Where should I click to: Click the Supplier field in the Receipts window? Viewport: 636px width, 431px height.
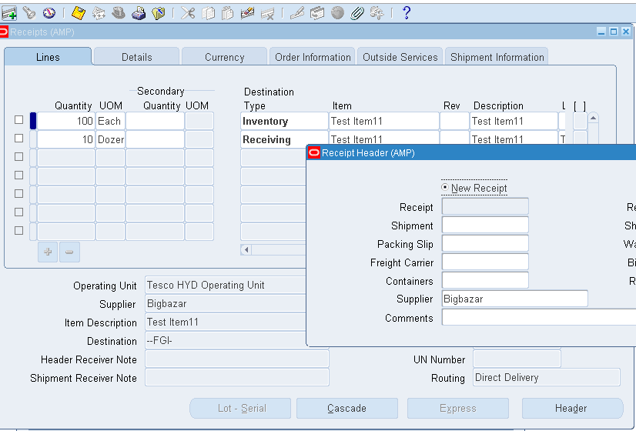(226, 304)
